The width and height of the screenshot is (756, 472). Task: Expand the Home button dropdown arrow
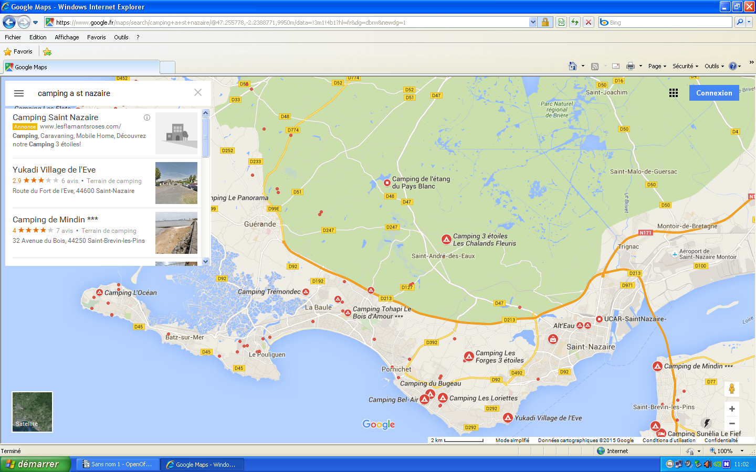583,66
